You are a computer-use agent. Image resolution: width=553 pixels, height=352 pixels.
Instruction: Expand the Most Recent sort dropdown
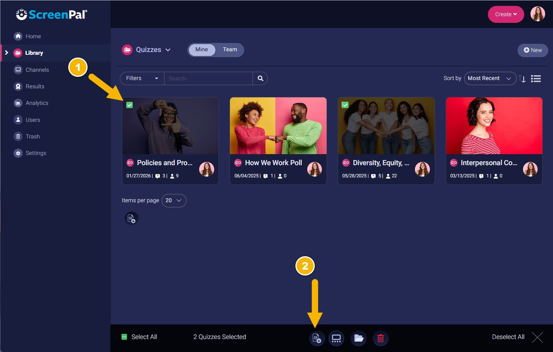pos(490,78)
